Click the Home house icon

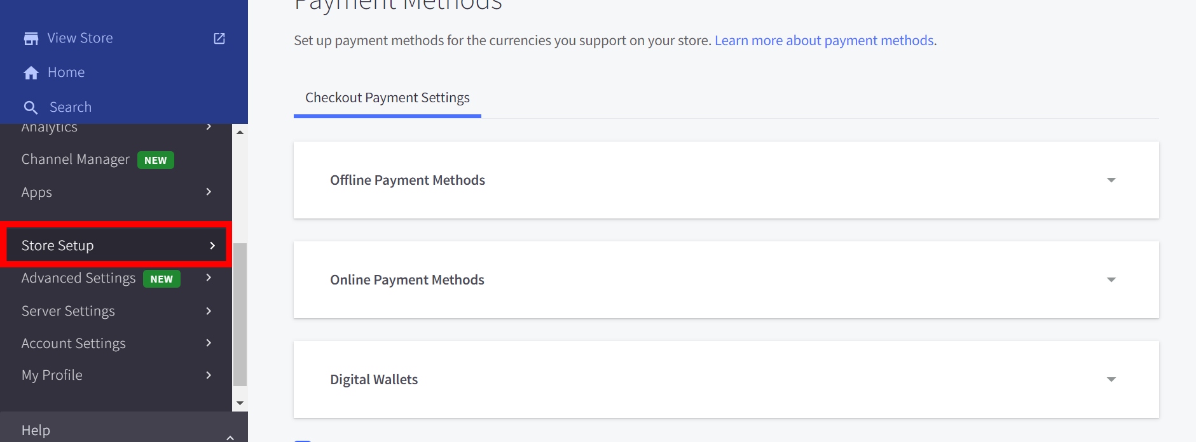[x=31, y=73]
